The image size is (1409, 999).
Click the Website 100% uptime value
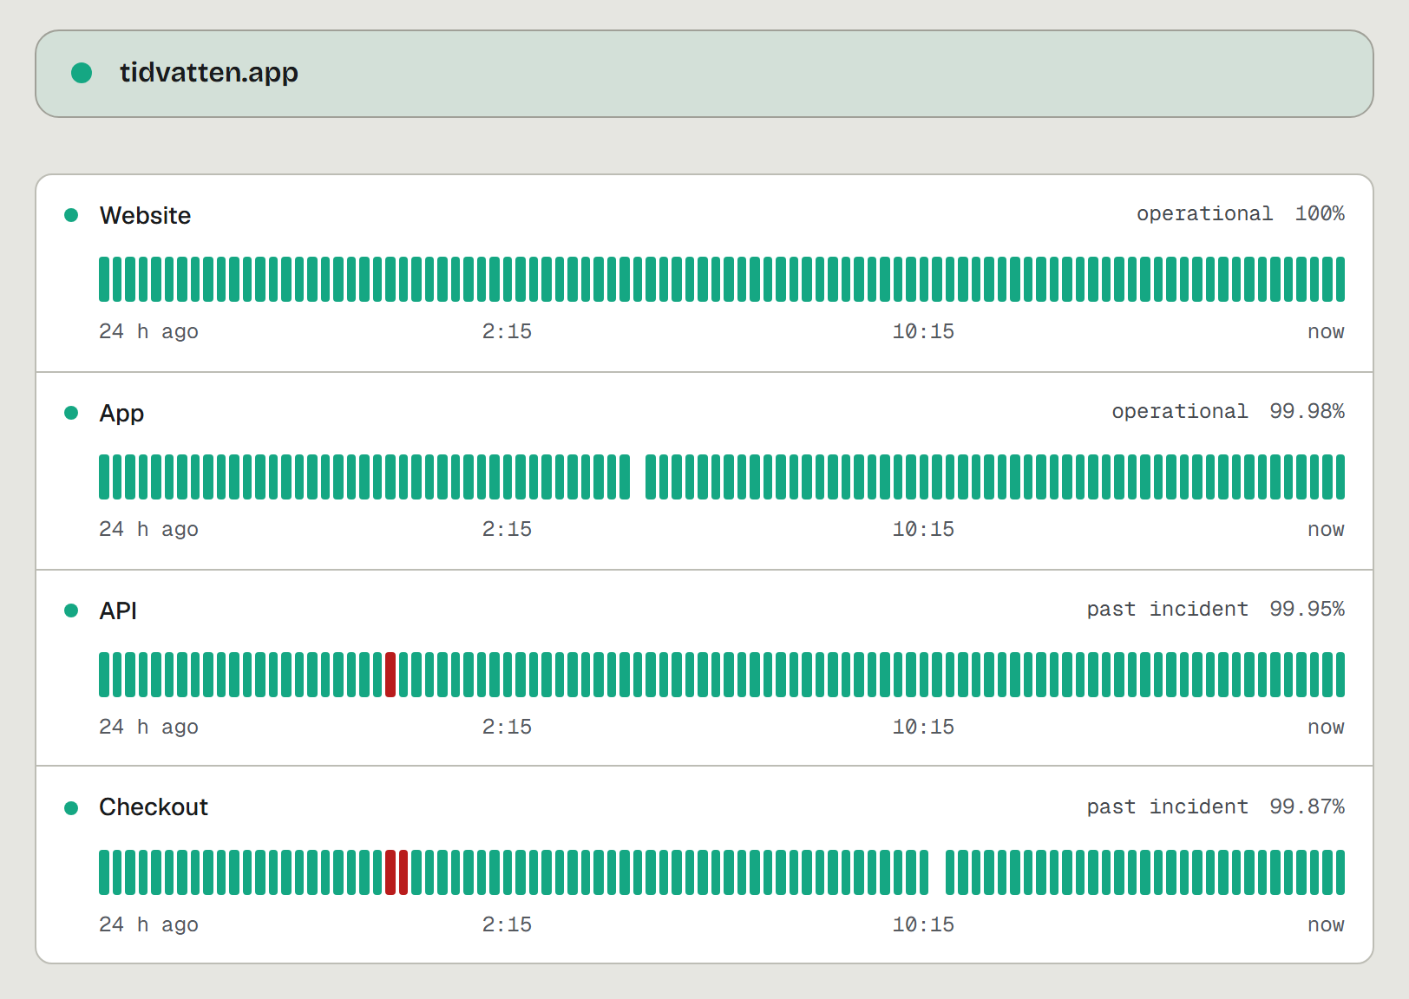1320,213
